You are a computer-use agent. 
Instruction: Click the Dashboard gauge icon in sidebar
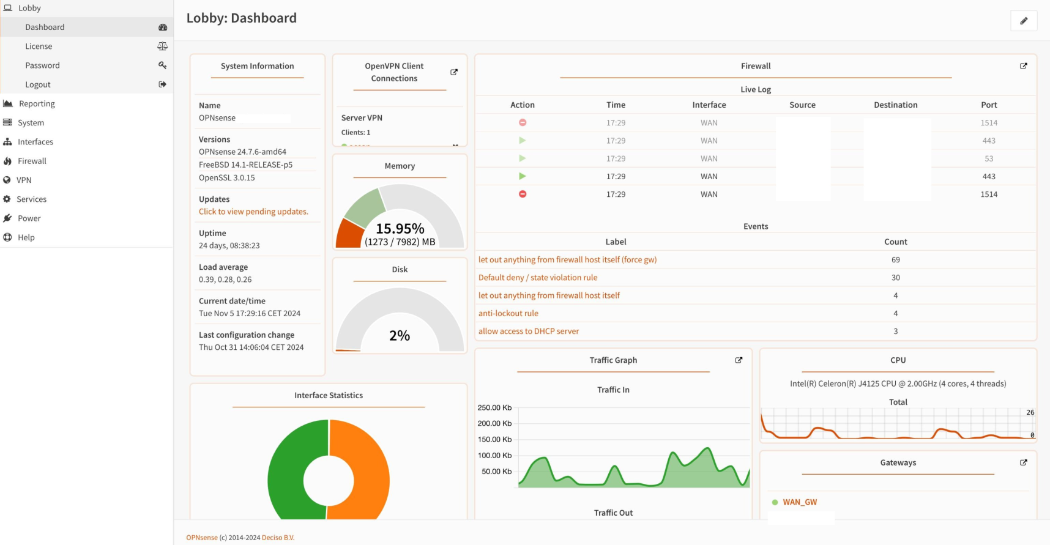tap(163, 27)
